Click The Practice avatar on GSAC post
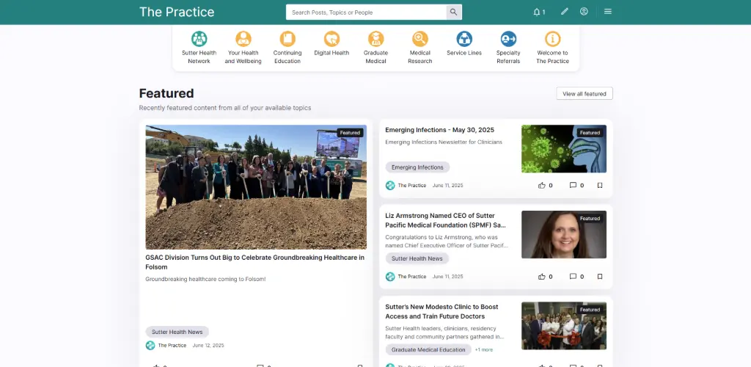 click(x=150, y=346)
